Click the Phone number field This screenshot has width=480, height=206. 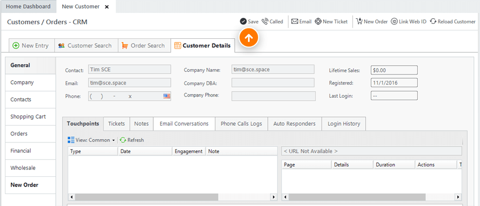pyautogui.click(x=129, y=96)
